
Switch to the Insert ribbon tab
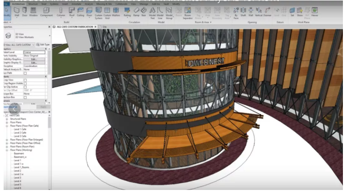65,4
